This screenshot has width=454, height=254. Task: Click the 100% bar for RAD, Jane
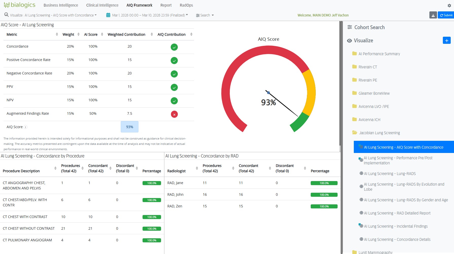(324, 183)
